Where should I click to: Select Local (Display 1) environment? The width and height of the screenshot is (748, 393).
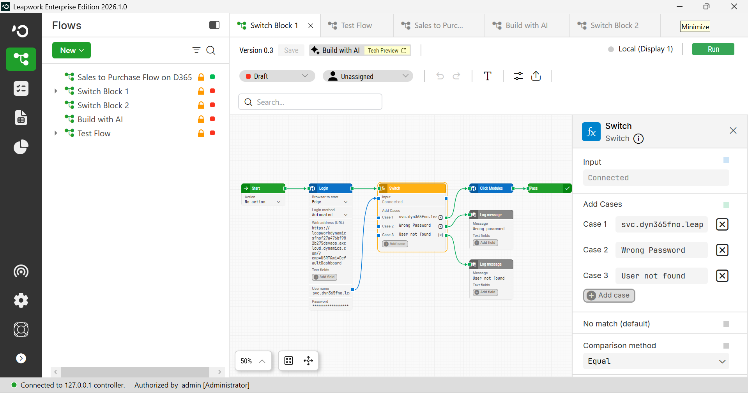tap(640, 49)
